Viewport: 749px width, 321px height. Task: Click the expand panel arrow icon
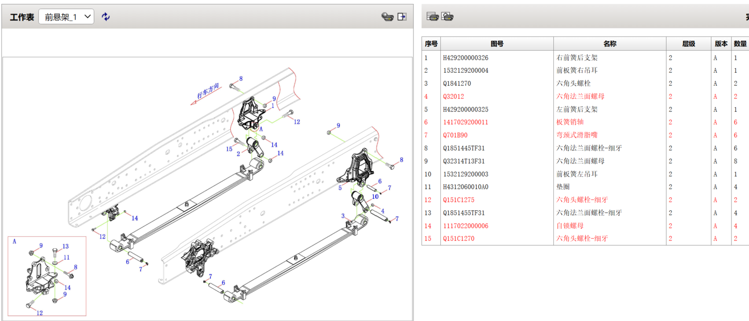click(x=402, y=16)
